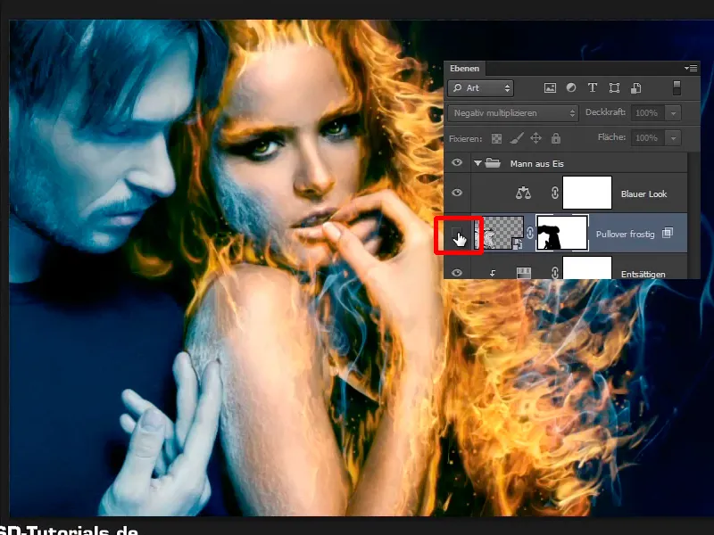Lock all padlock icon

(x=555, y=138)
